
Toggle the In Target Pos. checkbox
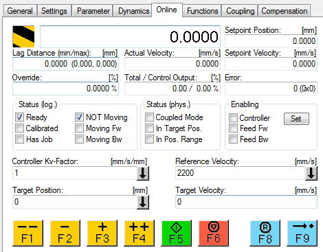149,128
